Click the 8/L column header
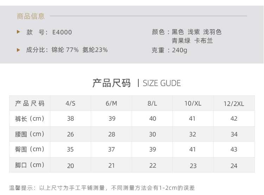264x195 pixels. pos(152,103)
